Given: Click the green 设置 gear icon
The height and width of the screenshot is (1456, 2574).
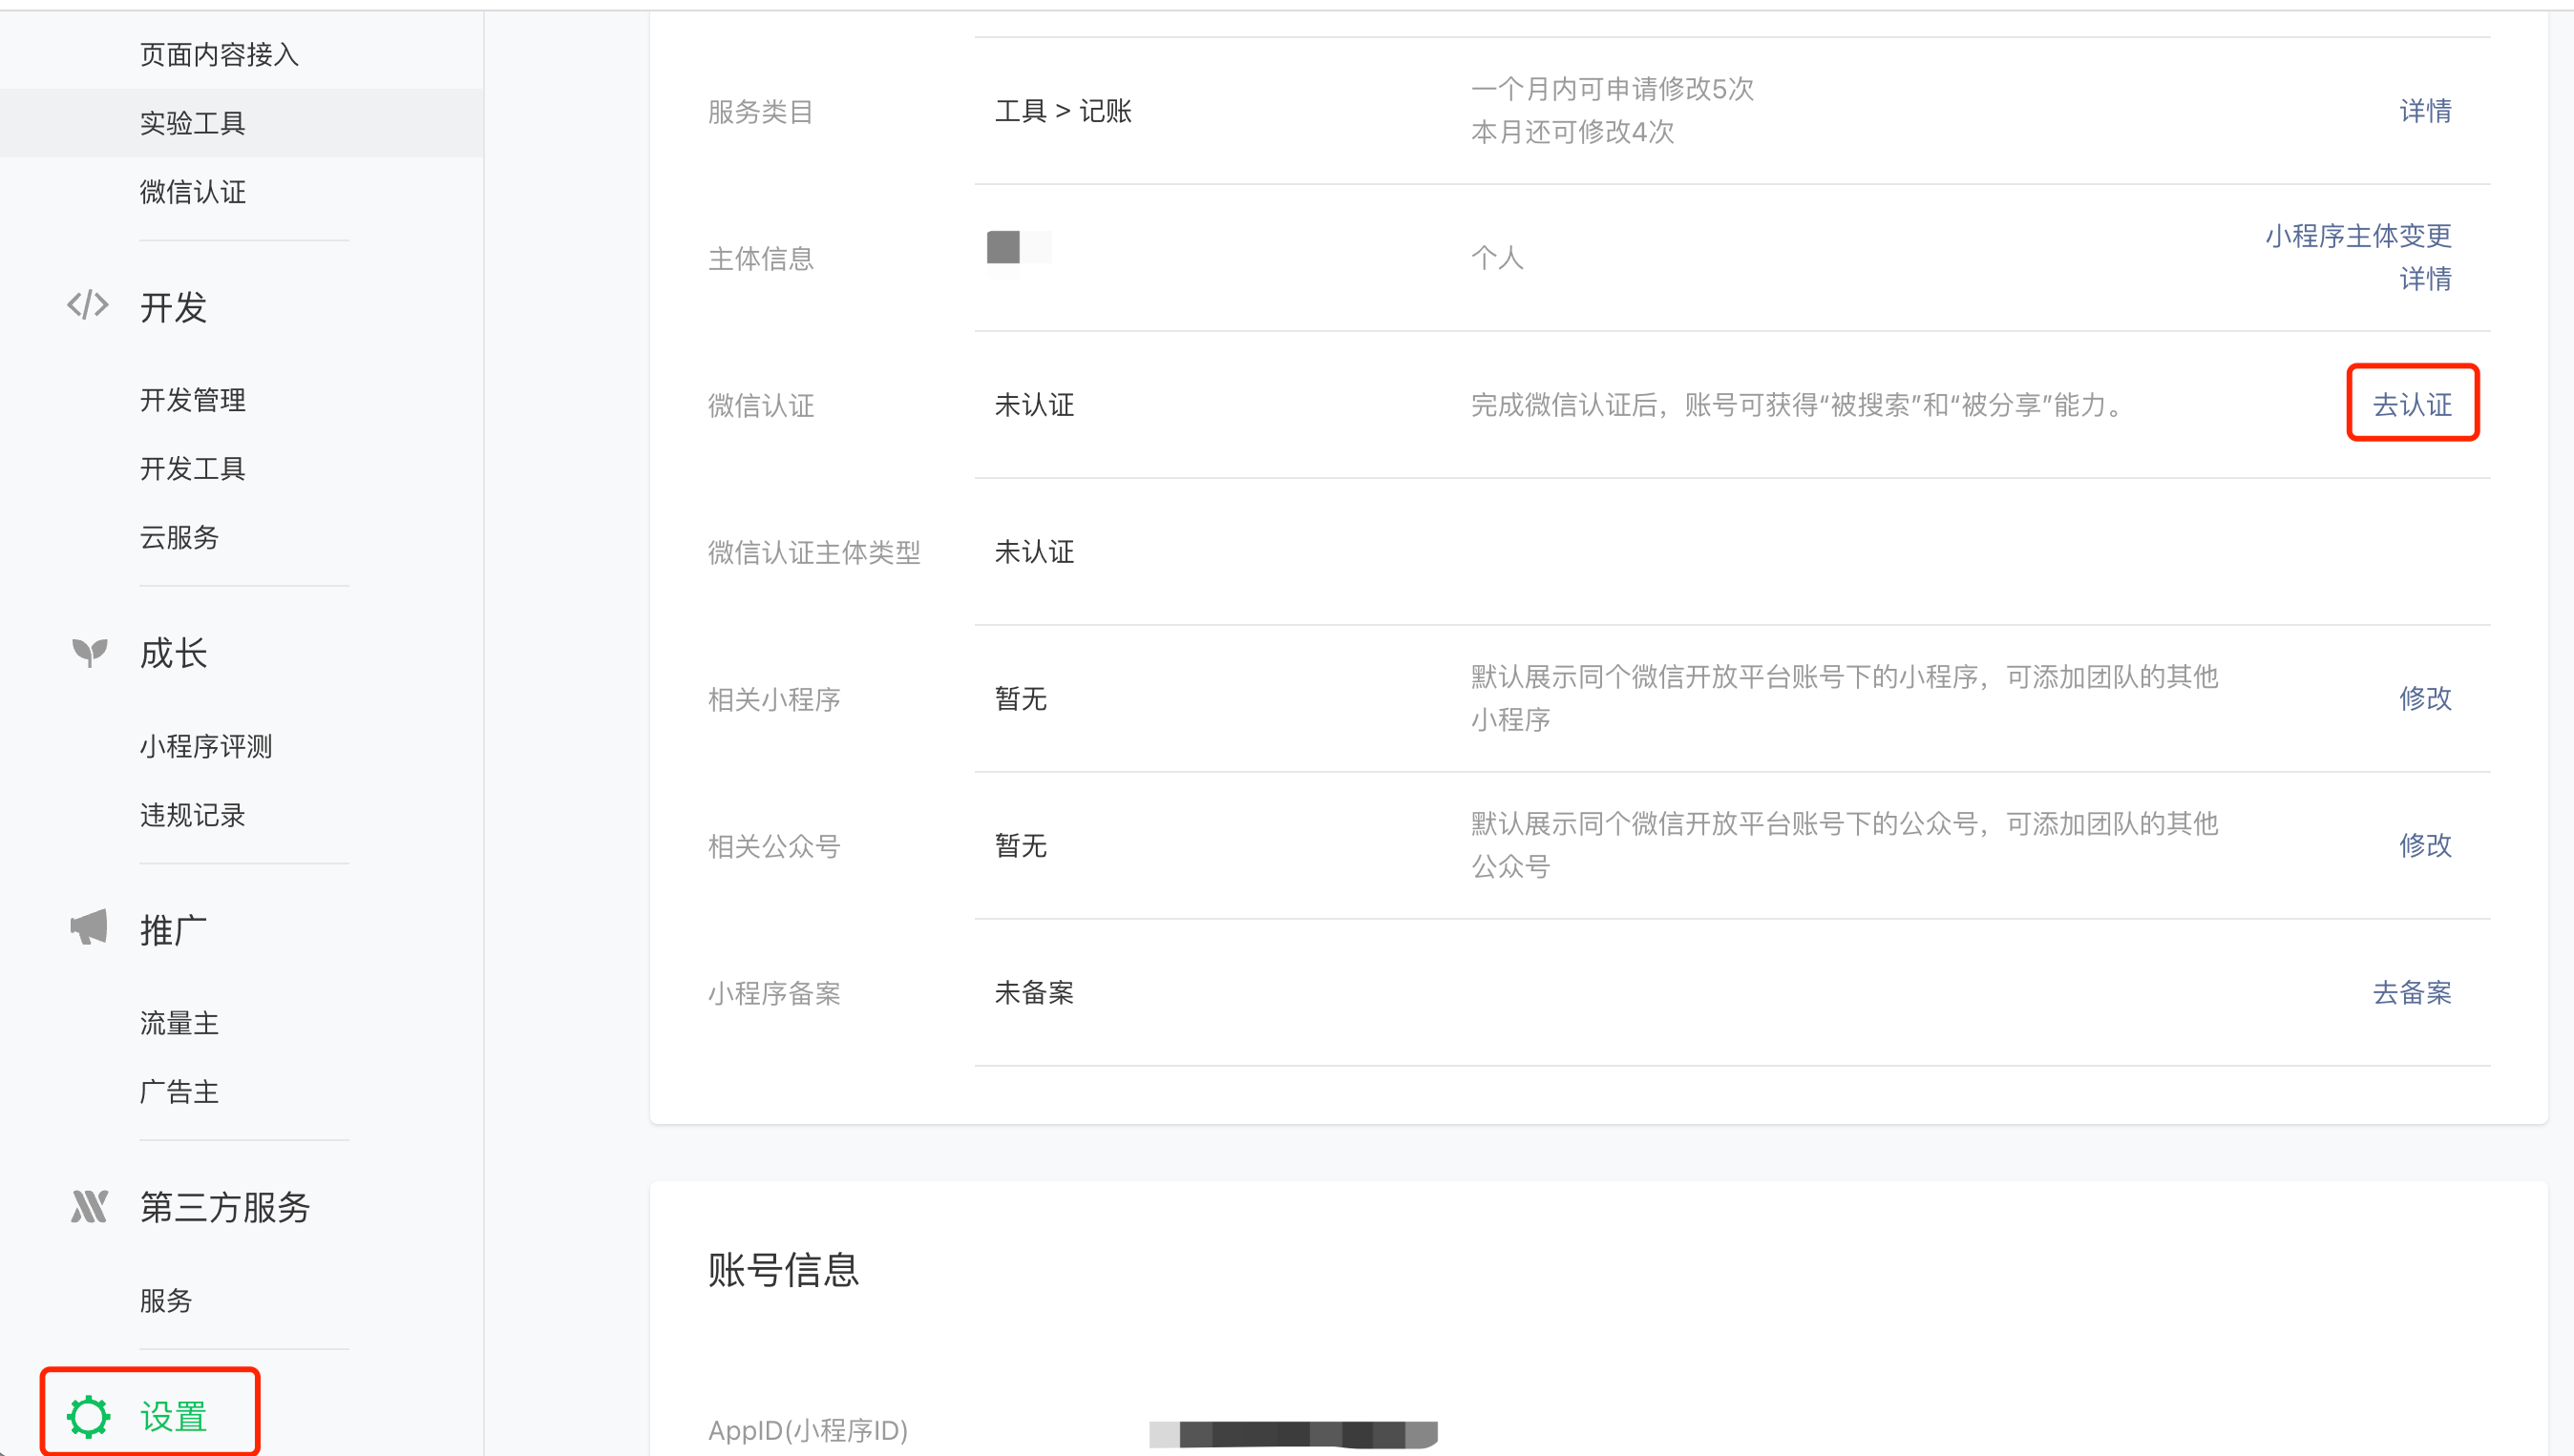Looking at the screenshot, I should pyautogui.click(x=88, y=1416).
